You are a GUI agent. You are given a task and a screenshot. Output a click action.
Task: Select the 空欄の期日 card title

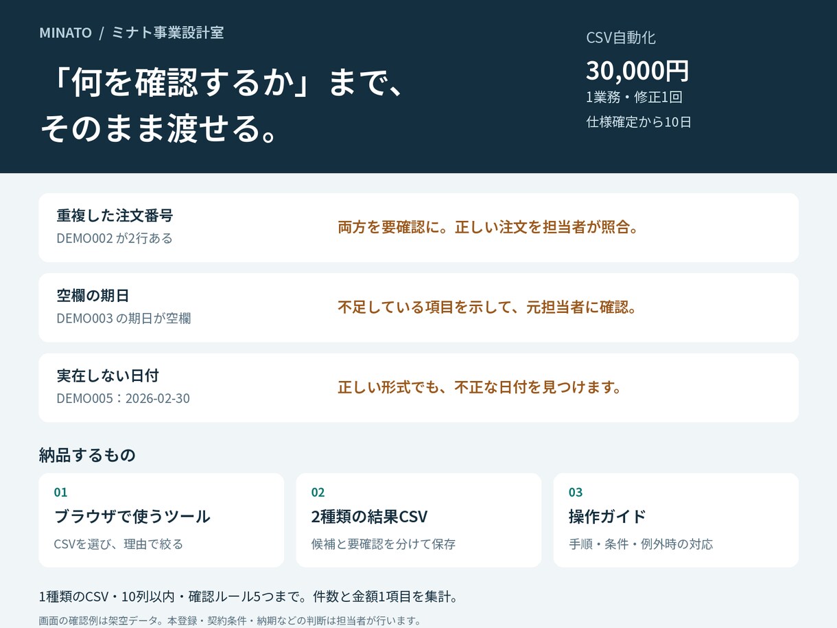pos(93,296)
